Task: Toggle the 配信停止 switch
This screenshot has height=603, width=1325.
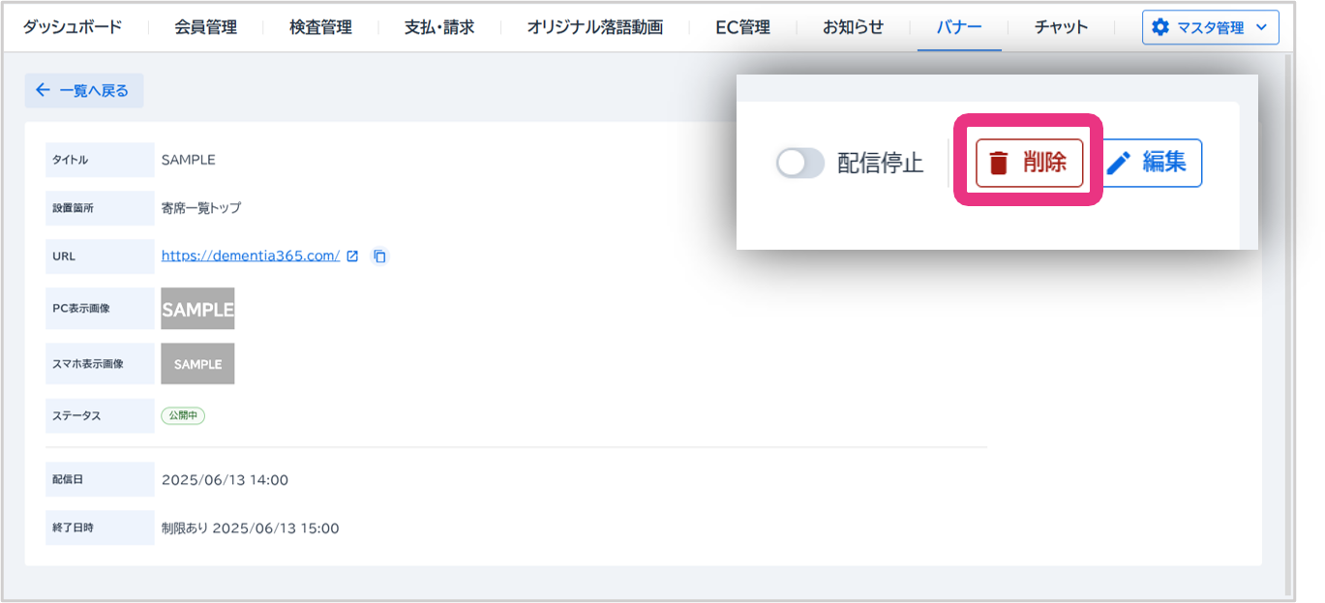Action: (799, 163)
